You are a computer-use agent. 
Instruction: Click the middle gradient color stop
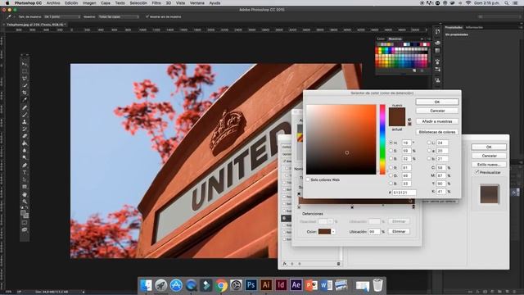352,207
